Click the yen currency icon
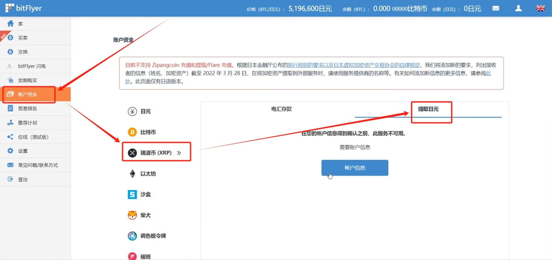Viewport: 552px width, 260px height. pos(132,111)
